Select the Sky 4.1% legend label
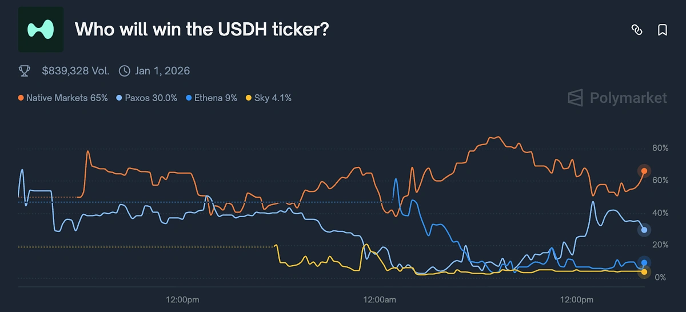Screen dimensions: 686x312 [273, 98]
